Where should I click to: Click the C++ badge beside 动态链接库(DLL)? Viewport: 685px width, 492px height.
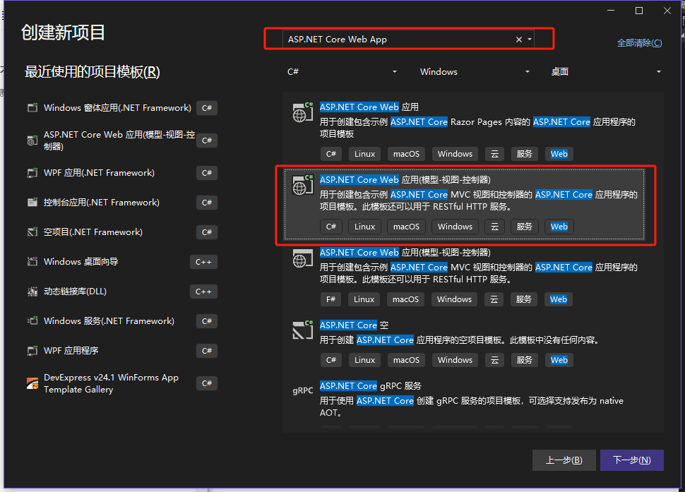[203, 292]
